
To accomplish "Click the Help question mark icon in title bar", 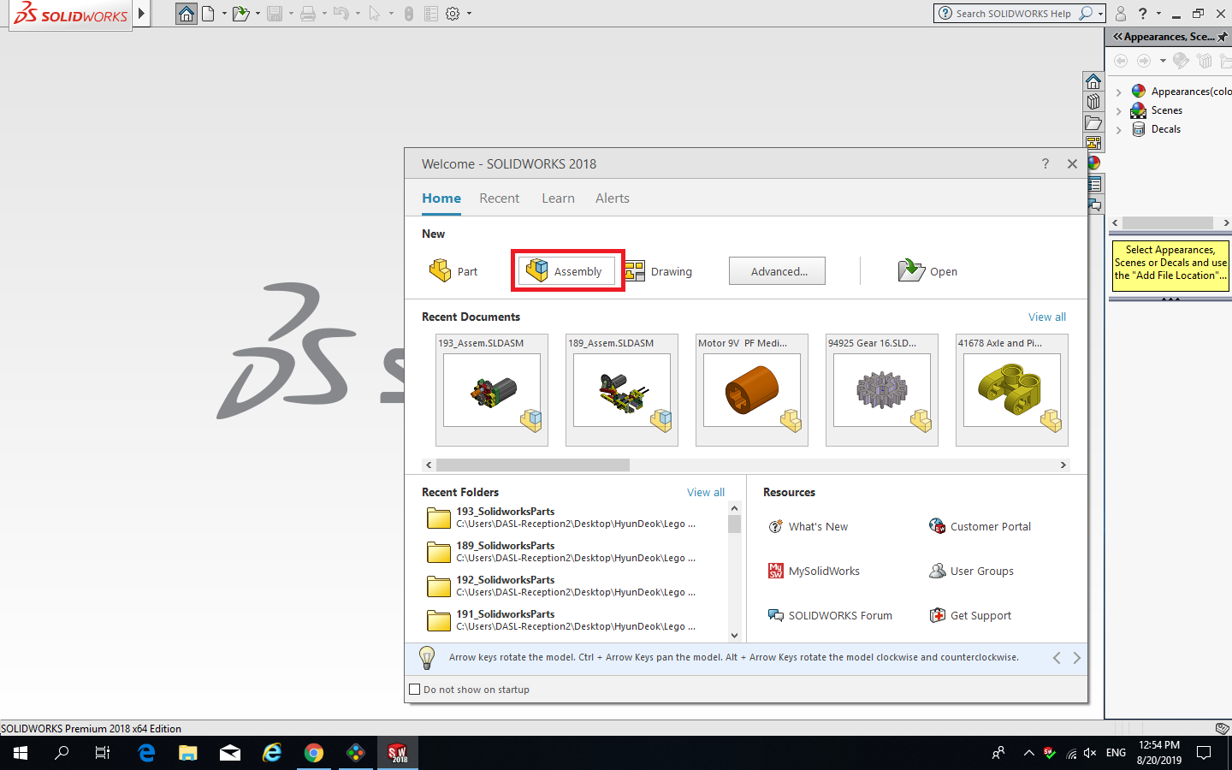I will (x=1142, y=14).
